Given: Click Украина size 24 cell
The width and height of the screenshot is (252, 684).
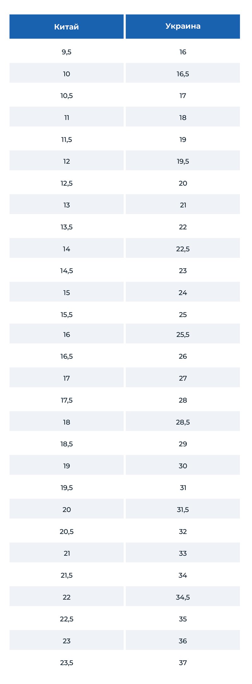Looking at the screenshot, I should coord(183,292).
